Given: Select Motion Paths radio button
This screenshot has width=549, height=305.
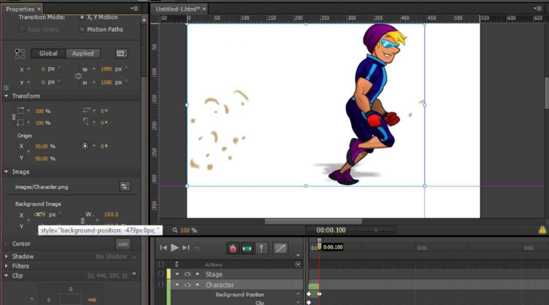Looking at the screenshot, I should click(x=82, y=29).
